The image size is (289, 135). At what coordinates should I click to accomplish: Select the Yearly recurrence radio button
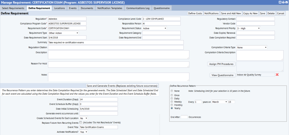coord(172,108)
